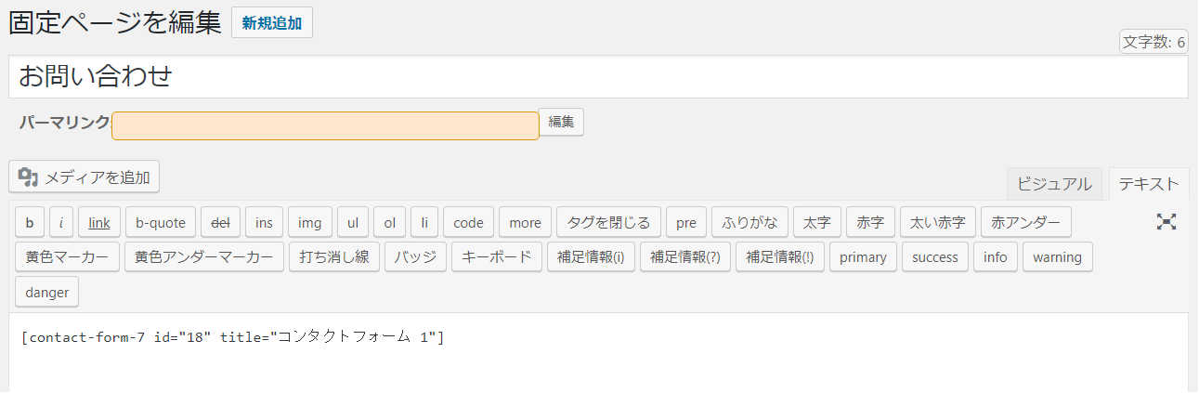Select the テキスト editor tab
Viewport: 1199px width, 393px height.
pos(1149,183)
